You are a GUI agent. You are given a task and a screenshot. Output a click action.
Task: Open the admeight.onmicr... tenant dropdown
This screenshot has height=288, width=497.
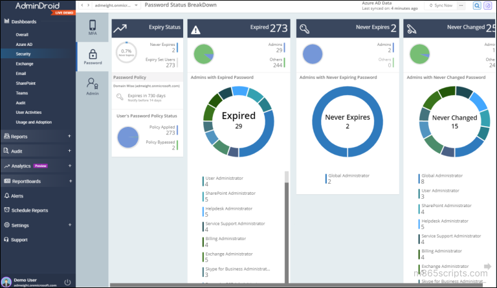pyautogui.click(x=116, y=5)
